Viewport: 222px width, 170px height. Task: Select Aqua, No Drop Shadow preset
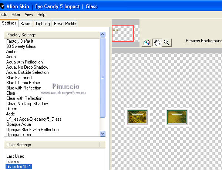[27, 67]
